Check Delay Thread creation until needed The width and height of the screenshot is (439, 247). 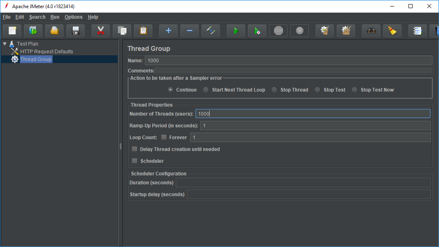tap(135, 149)
